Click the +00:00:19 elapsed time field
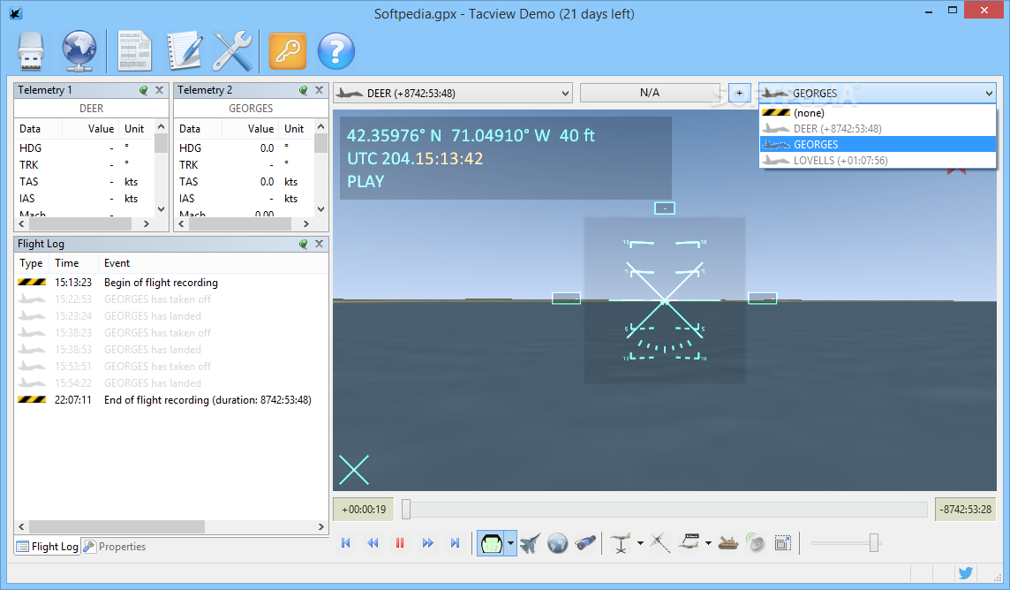Viewport: 1010px width, 590px height. point(363,510)
